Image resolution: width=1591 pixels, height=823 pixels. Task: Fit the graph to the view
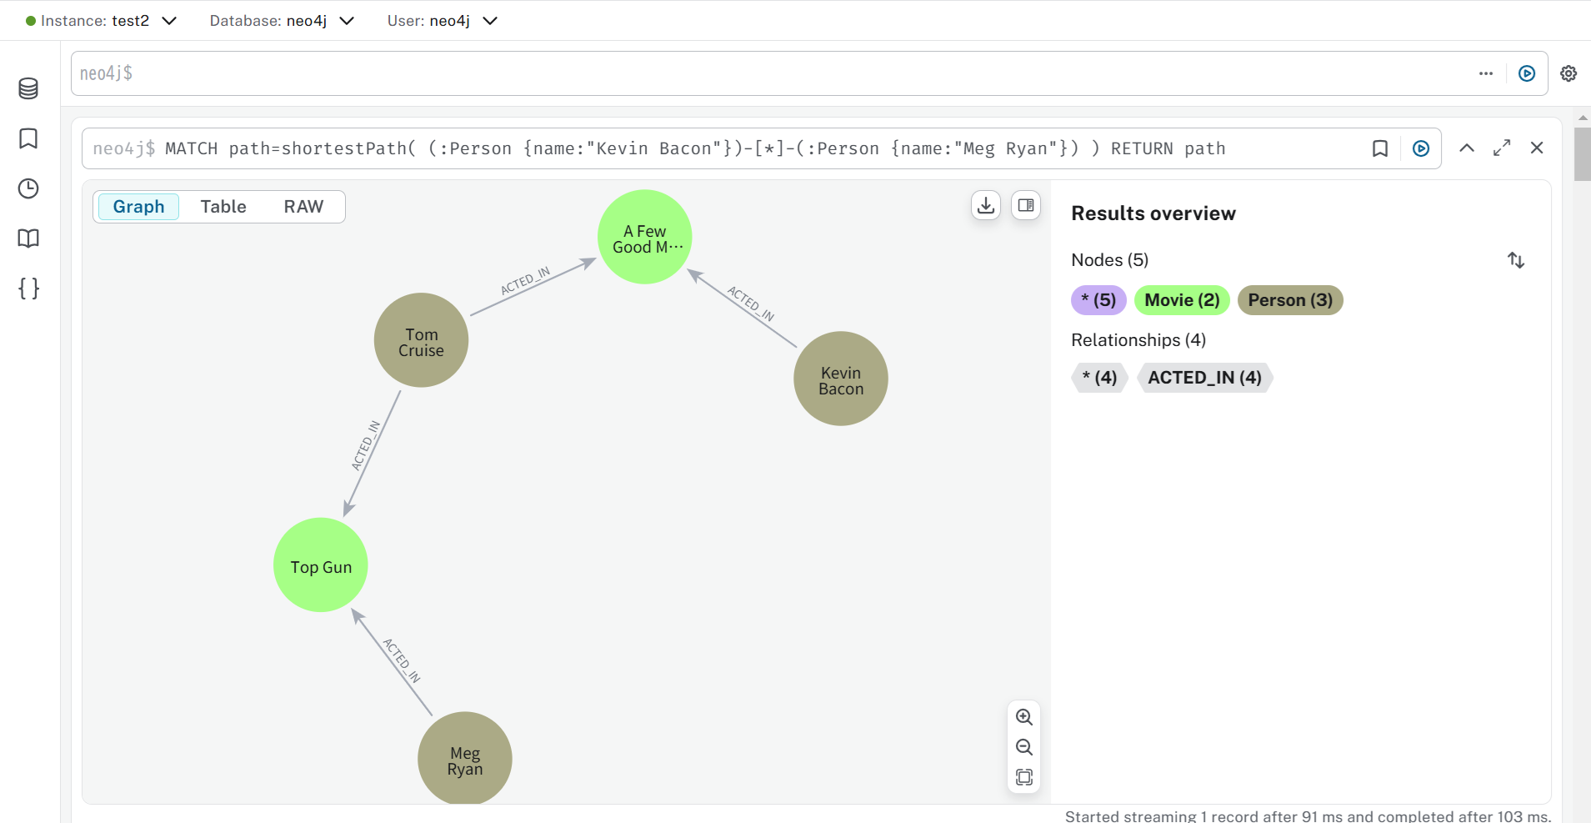tap(1023, 777)
